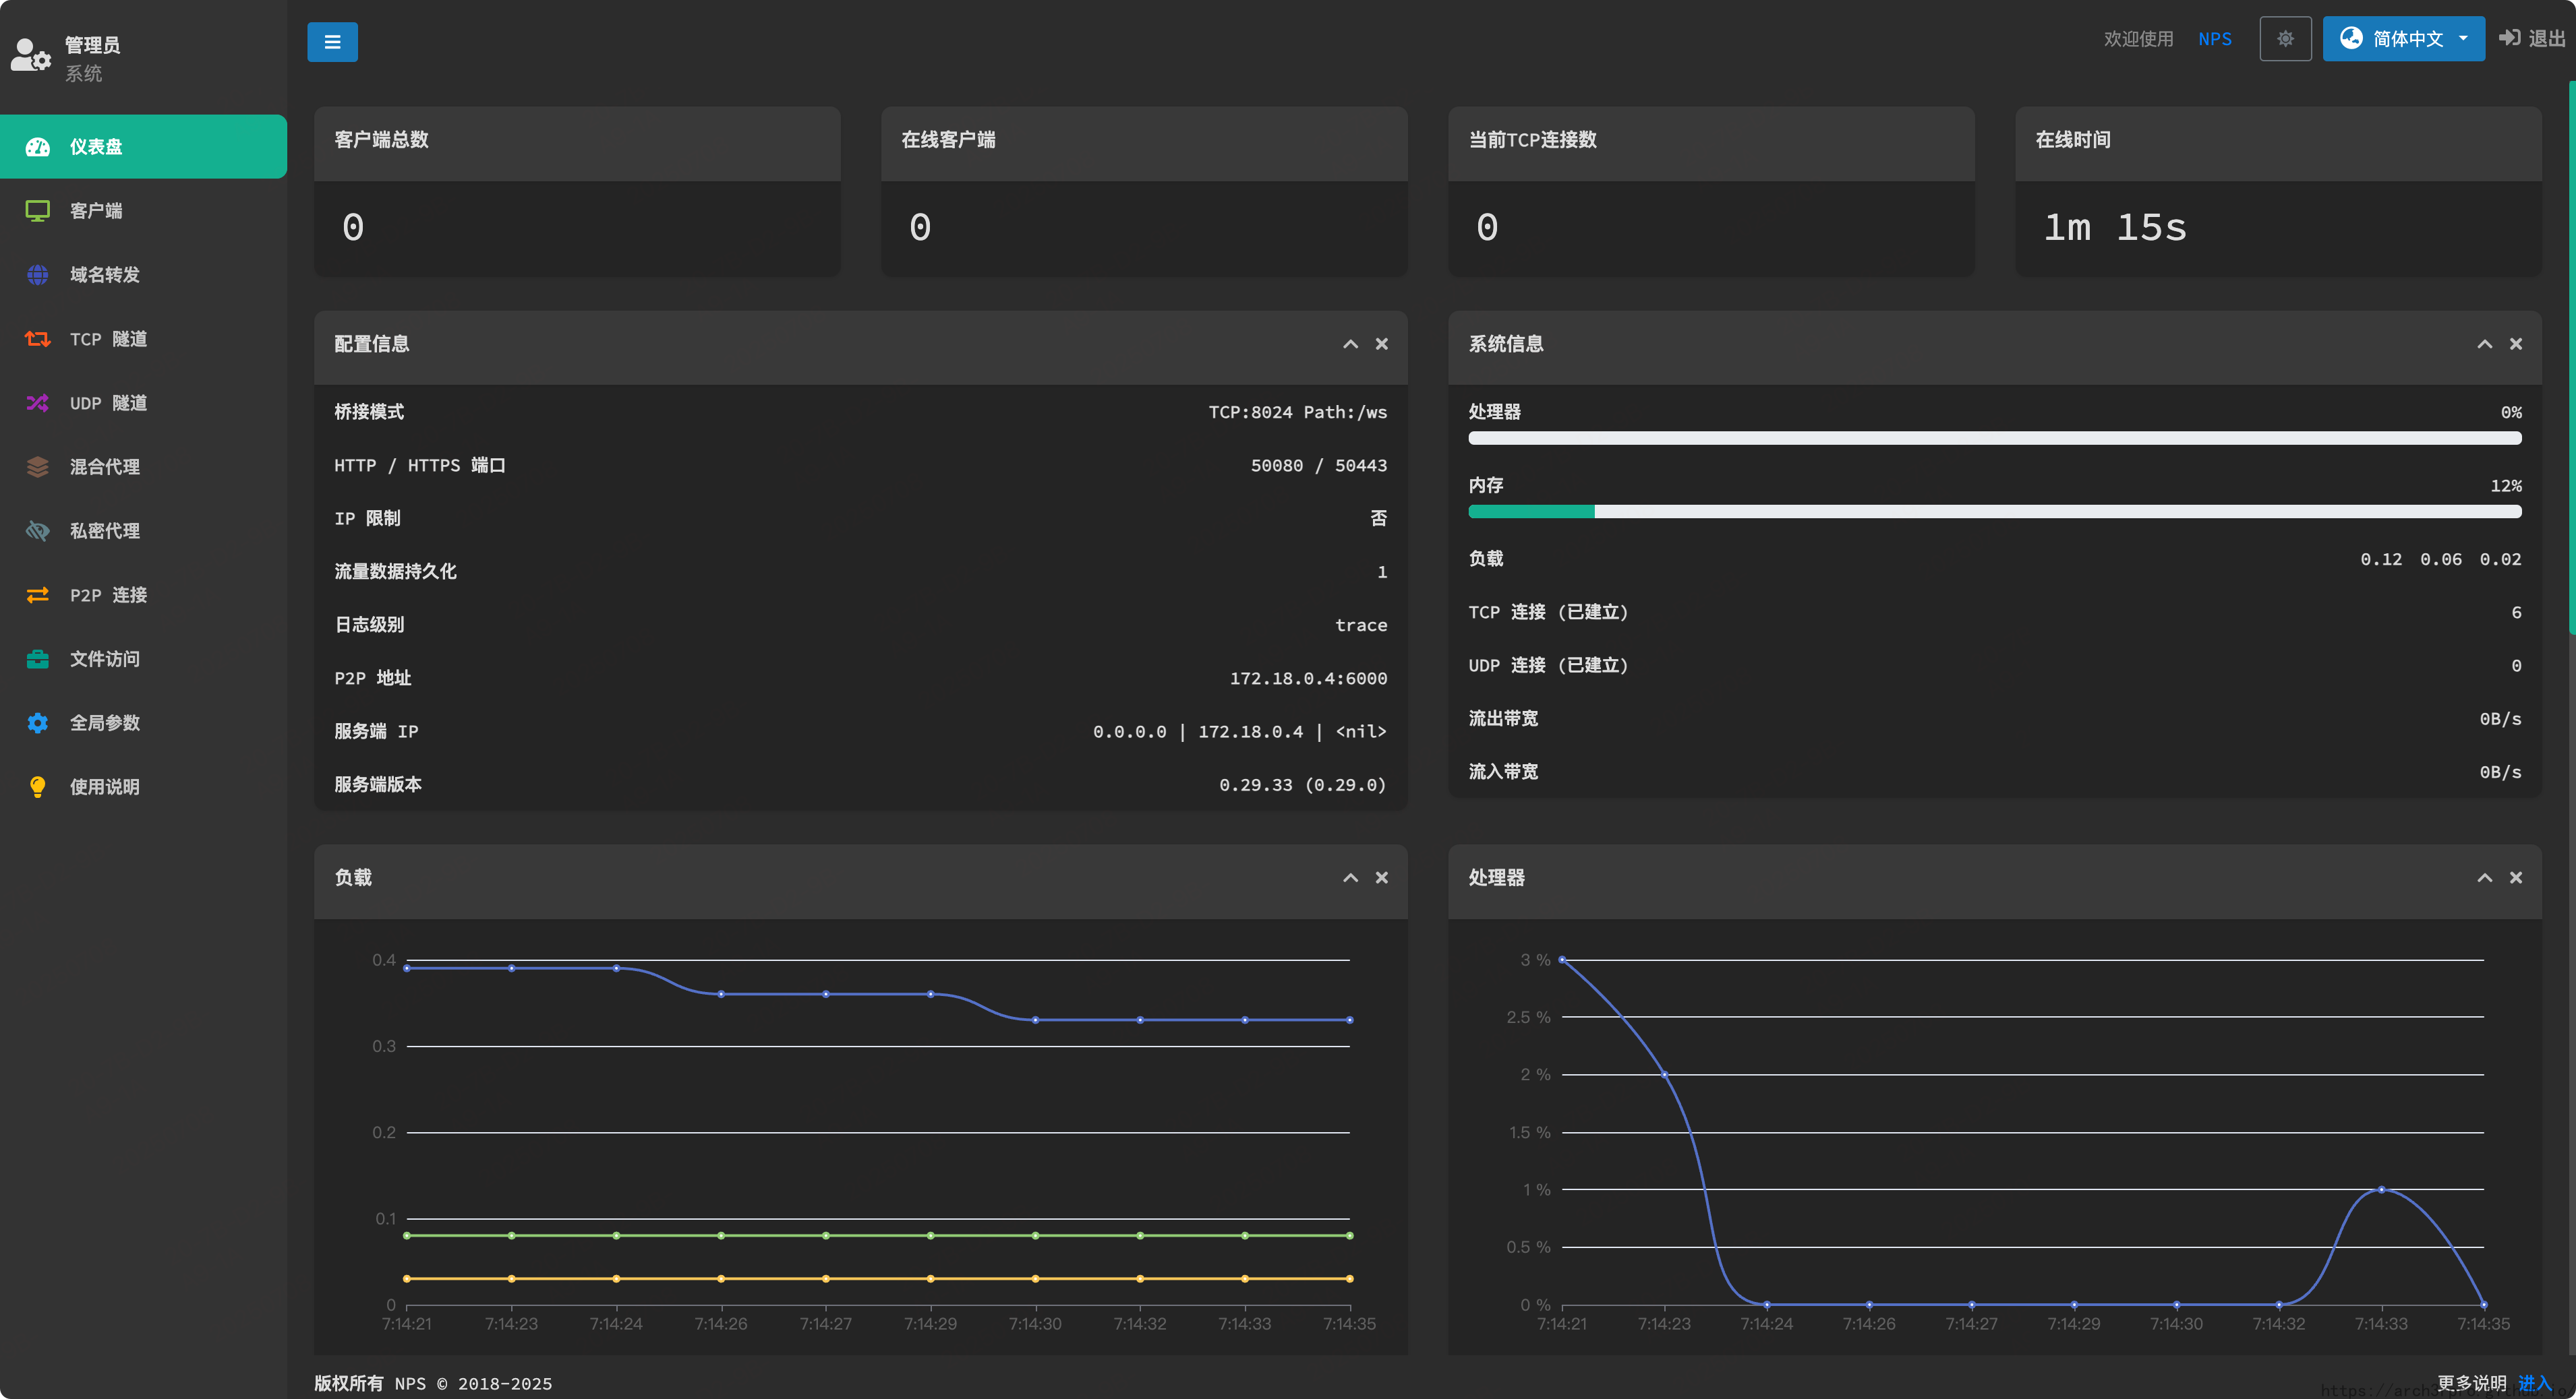The height and width of the screenshot is (1399, 2576).
Task: Close the 负载 chart panel
Action: (1381, 877)
